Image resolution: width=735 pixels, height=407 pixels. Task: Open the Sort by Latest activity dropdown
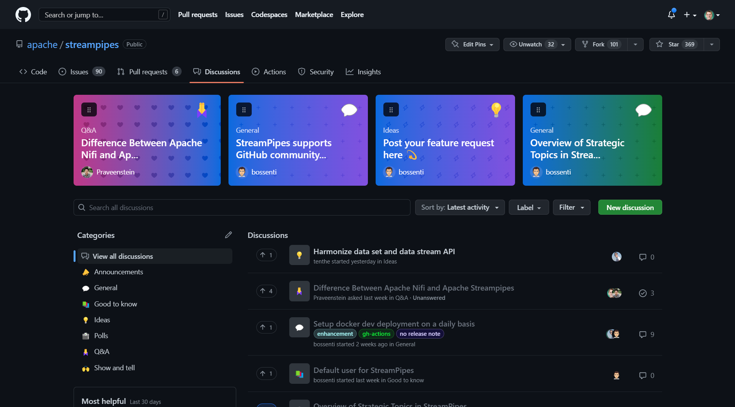(460, 207)
